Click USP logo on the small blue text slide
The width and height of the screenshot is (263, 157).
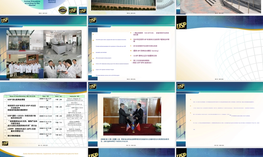[181, 86]
